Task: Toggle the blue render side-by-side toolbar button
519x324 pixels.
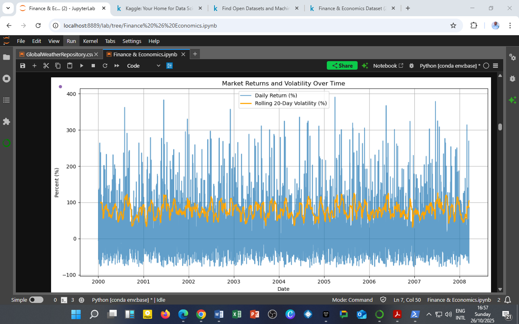Action: click(x=169, y=66)
